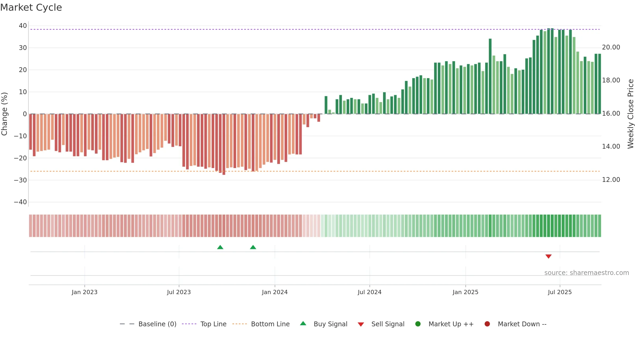Click the −20 change axis tick label

(20, 158)
